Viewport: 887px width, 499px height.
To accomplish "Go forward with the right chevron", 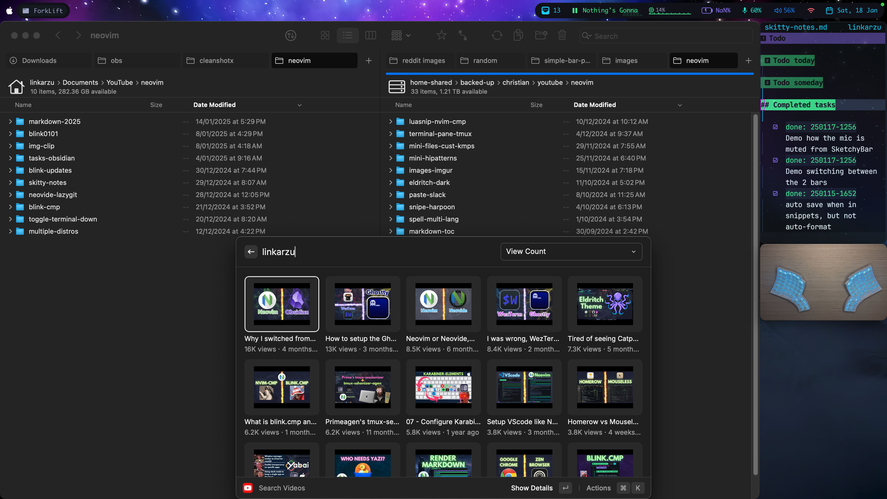I will tap(78, 35).
